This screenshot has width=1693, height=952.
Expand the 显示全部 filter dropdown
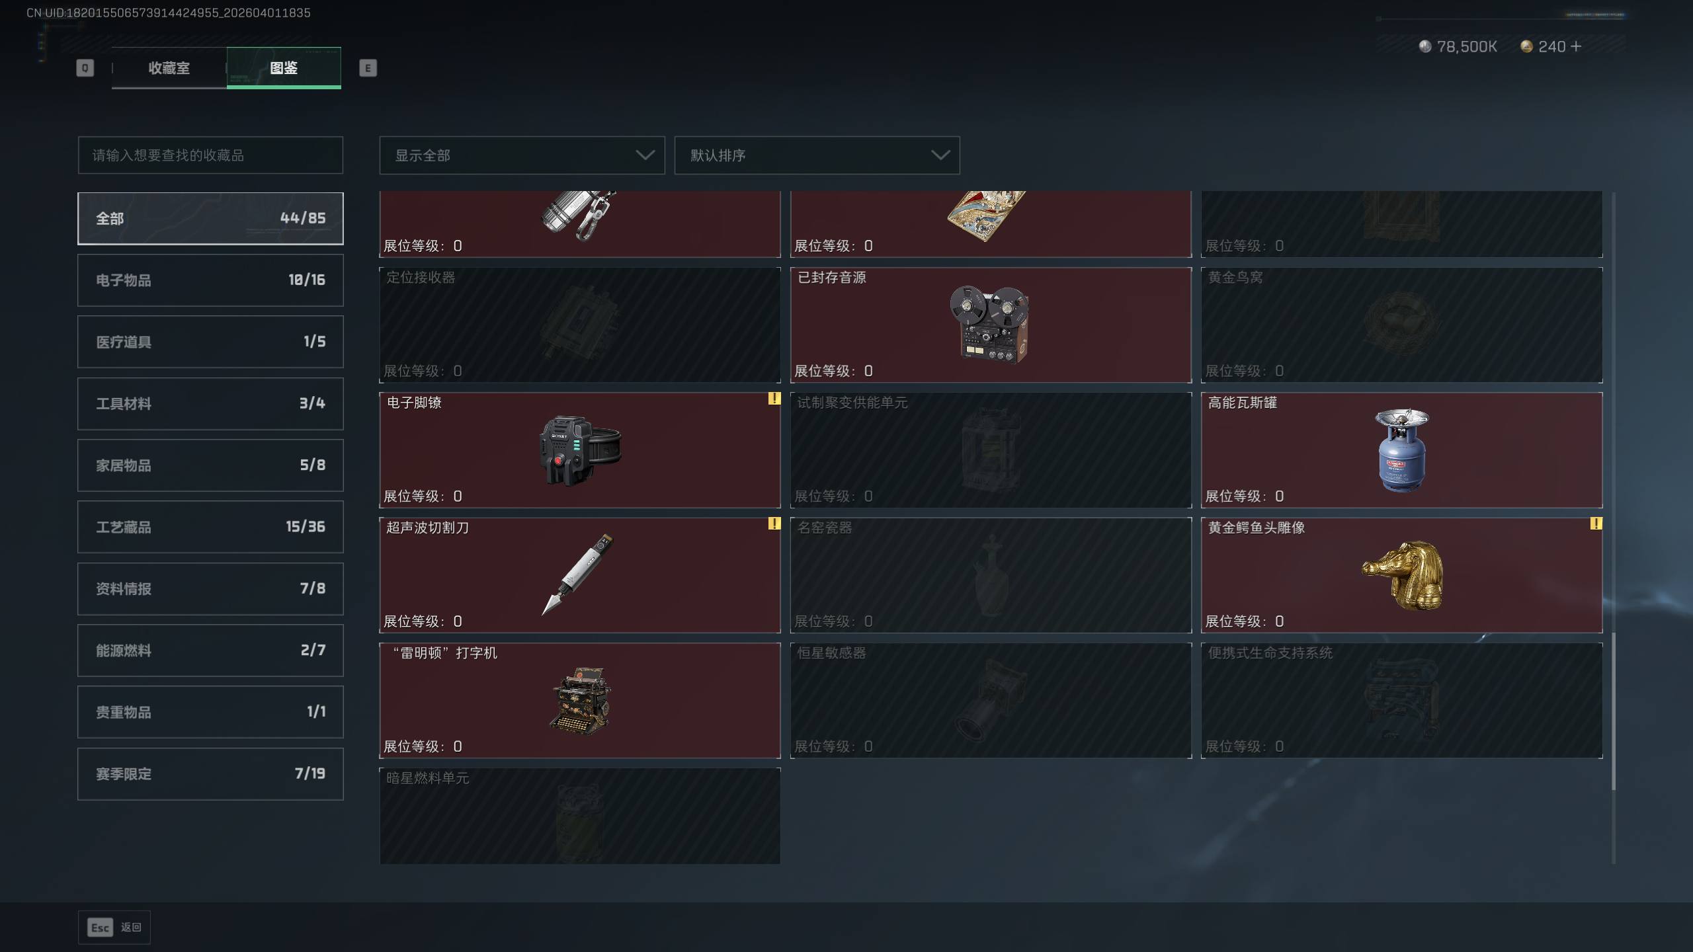(522, 155)
